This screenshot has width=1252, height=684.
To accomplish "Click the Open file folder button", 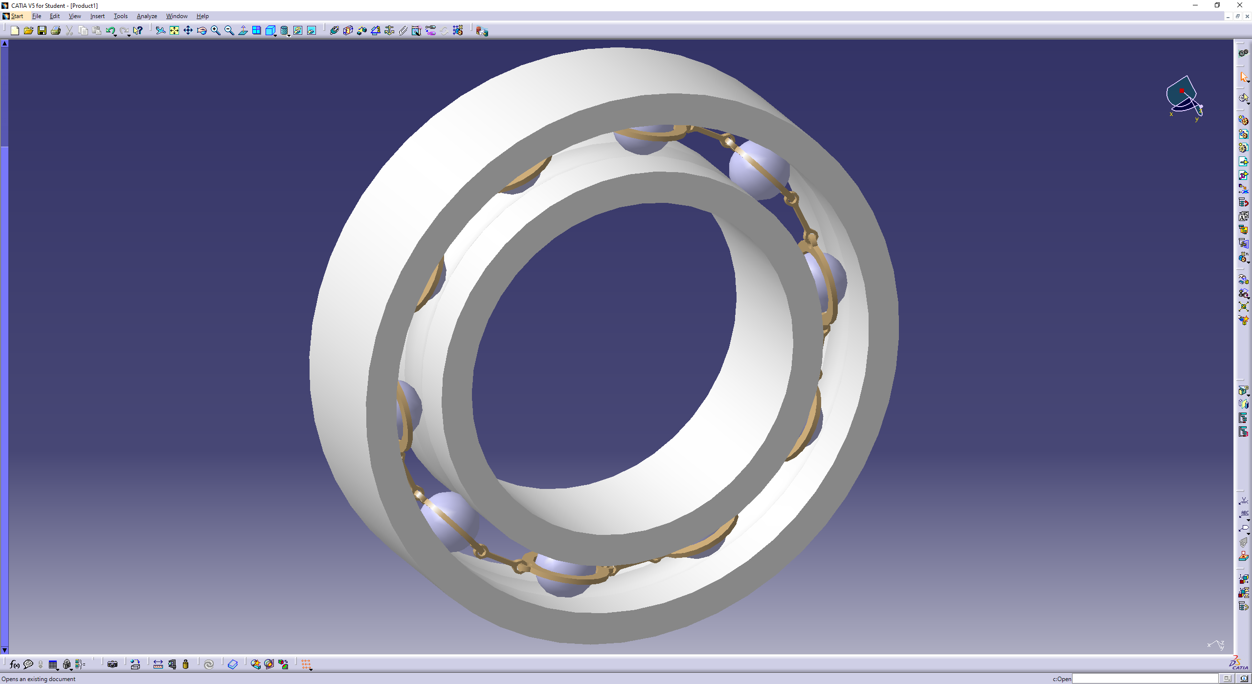I will [x=28, y=31].
